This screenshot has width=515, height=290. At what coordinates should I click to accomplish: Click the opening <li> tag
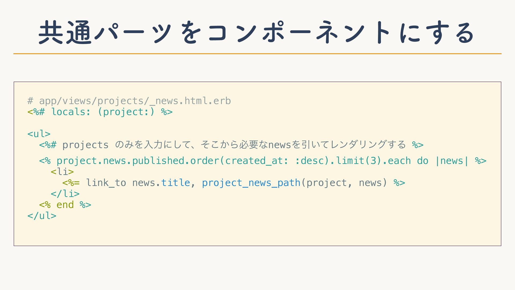point(62,172)
